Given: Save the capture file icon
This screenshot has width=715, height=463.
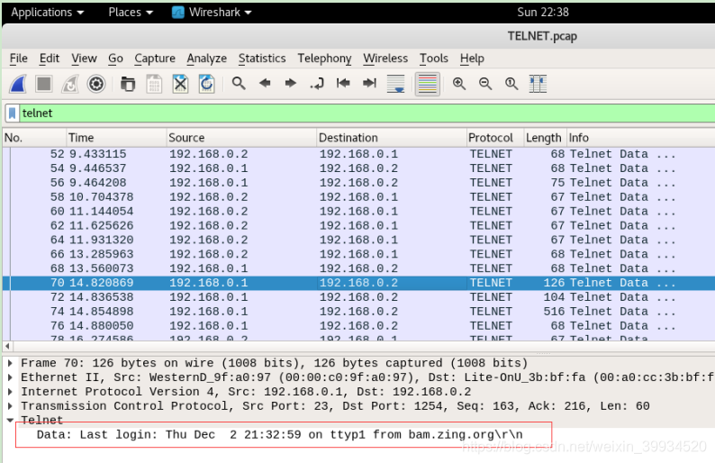Looking at the screenshot, I should [154, 84].
